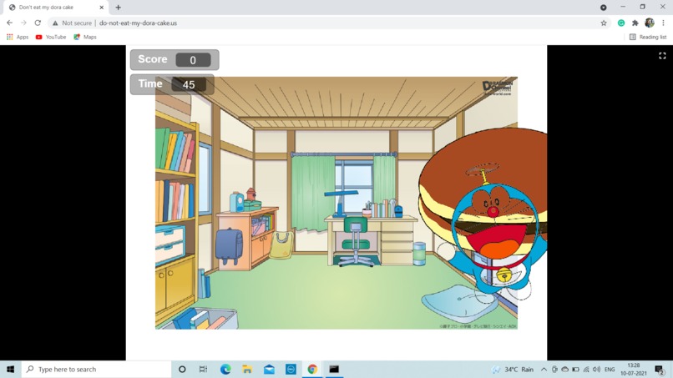Click the Score value box

click(193, 60)
